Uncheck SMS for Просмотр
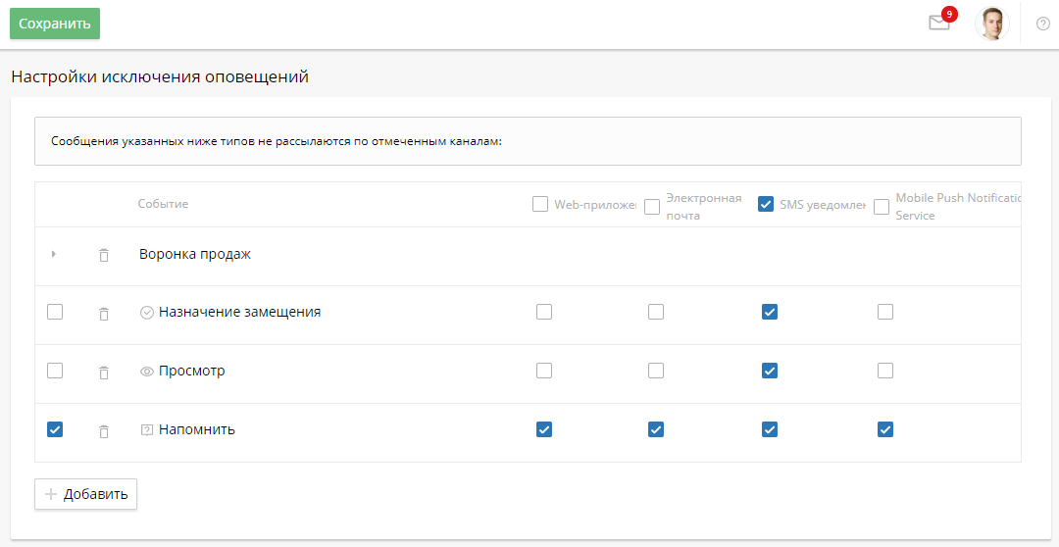Screen dimensions: 1059x547 point(770,371)
